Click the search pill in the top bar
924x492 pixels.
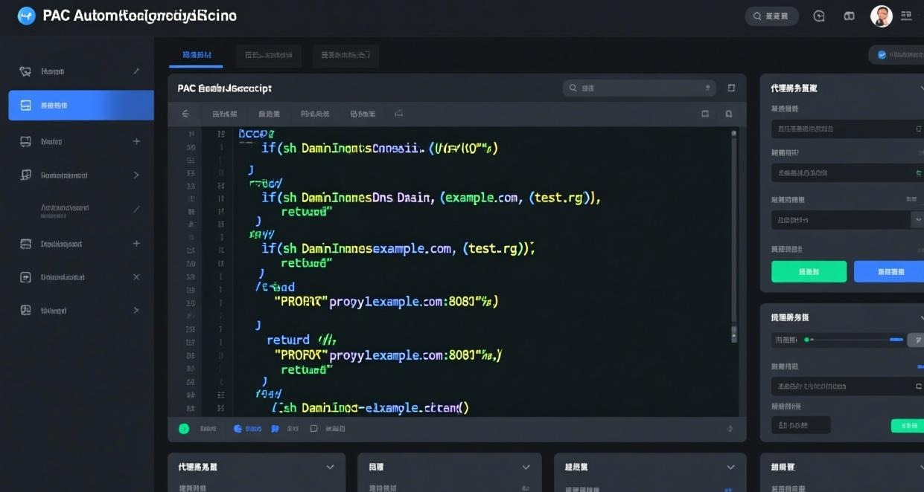[771, 16]
